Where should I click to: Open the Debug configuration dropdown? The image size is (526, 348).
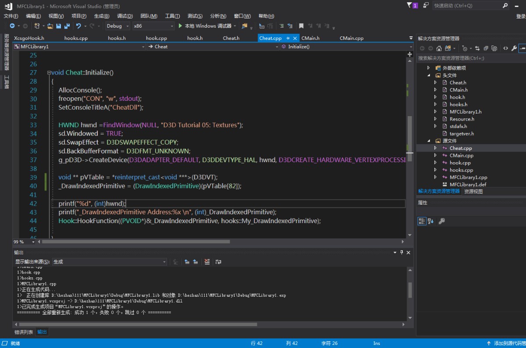tap(117, 26)
